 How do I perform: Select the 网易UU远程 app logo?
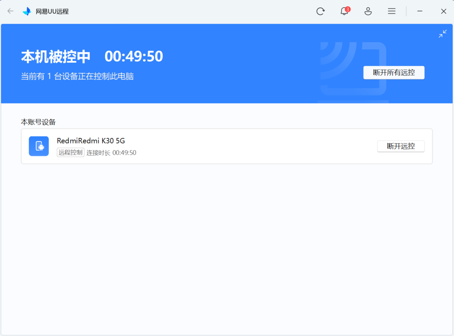(26, 11)
